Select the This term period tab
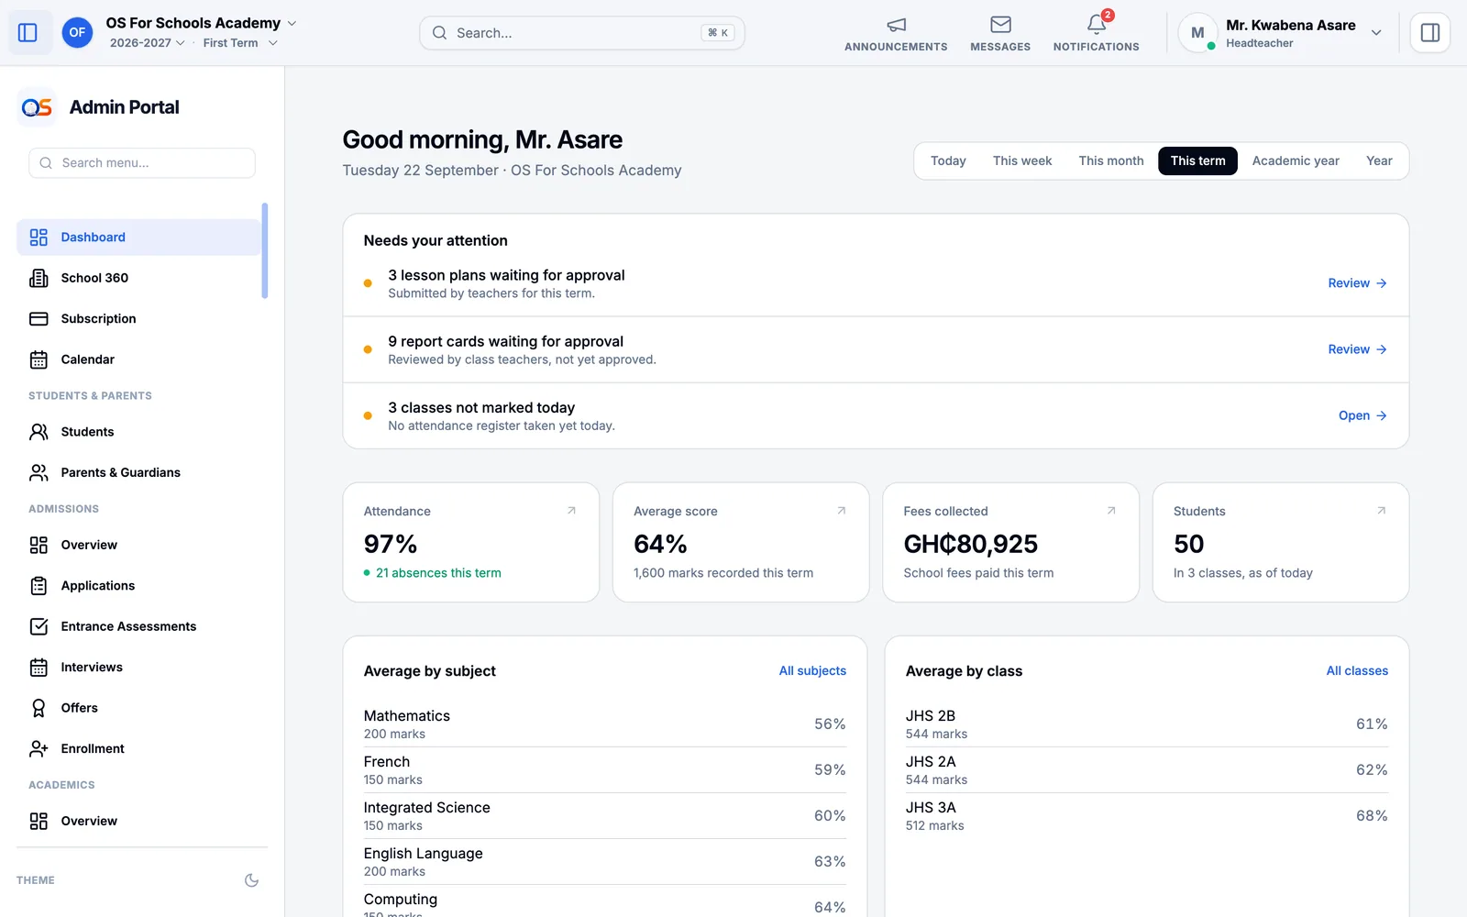 1197,161
